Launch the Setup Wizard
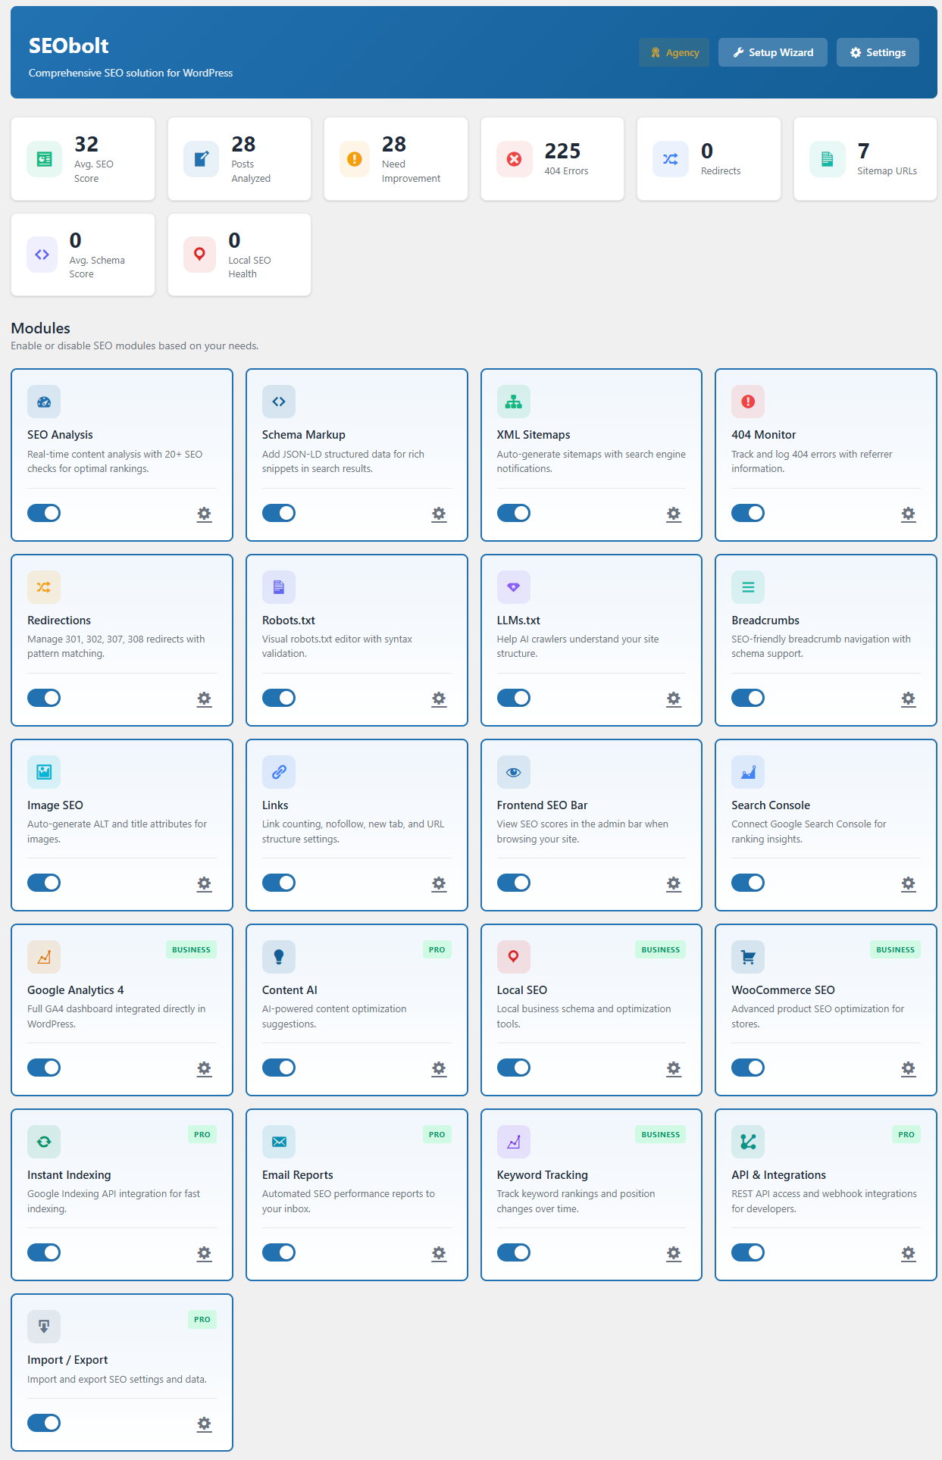 772,52
